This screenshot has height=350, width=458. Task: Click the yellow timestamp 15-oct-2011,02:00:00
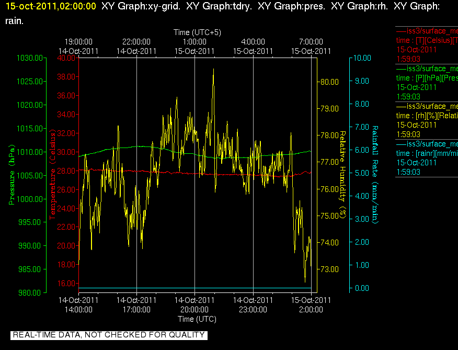tap(51, 6)
